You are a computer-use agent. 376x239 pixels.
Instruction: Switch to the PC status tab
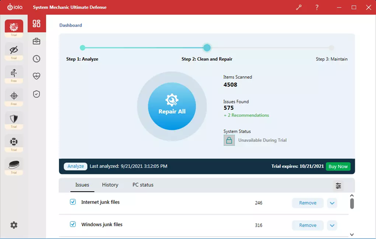143,185
